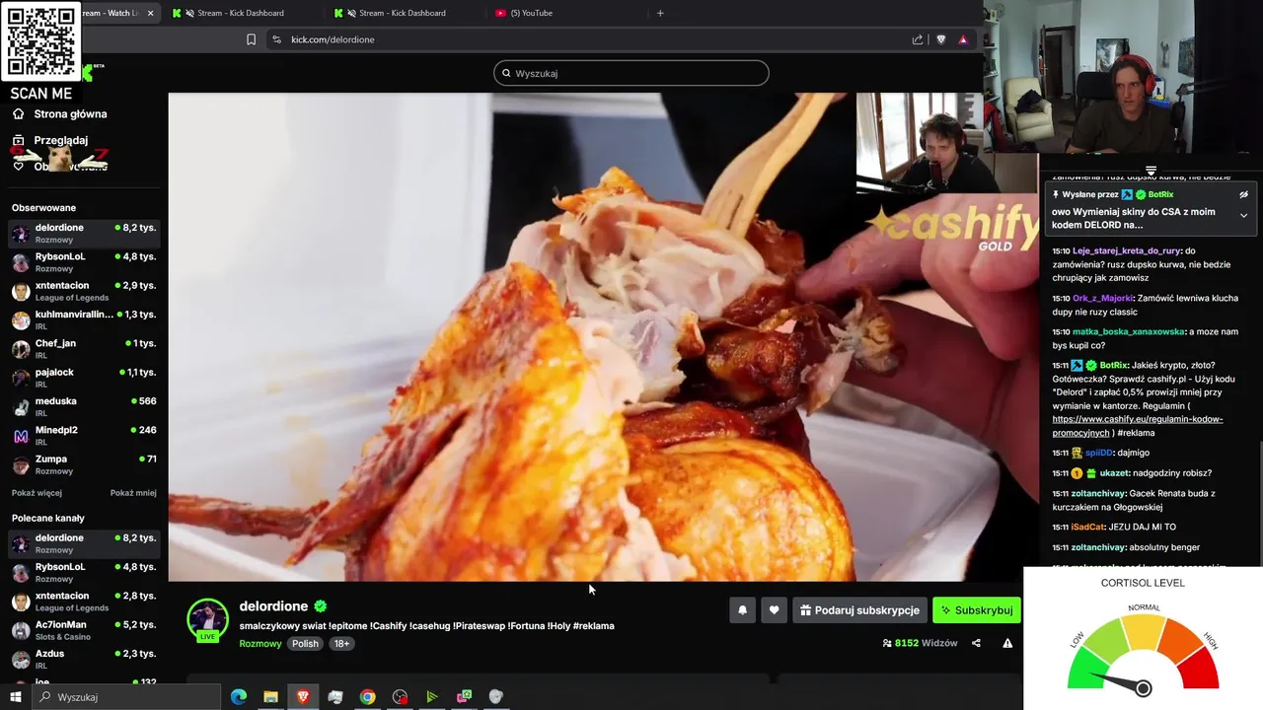Viewport: 1263px width, 710px height.
Task: Open the Brave Rewards triangle icon
Action: pyautogui.click(x=963, y=39)
